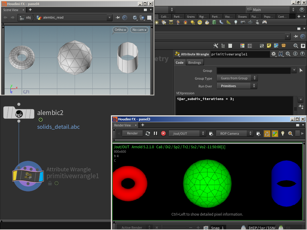Open the No cam camera menu
Screen dimensions: 307x230
pos(139,30)
